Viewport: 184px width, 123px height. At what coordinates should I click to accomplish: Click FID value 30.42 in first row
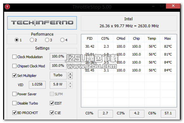point(90,46)
